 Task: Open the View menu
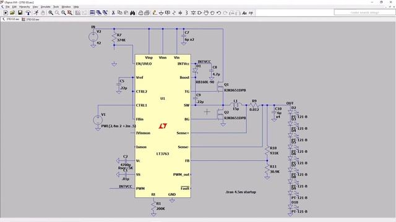tap(35, 7)
